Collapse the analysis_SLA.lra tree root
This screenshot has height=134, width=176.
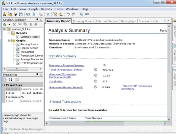pos(4,29)
